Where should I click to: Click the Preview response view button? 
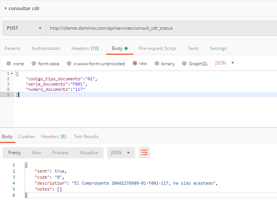60,153
